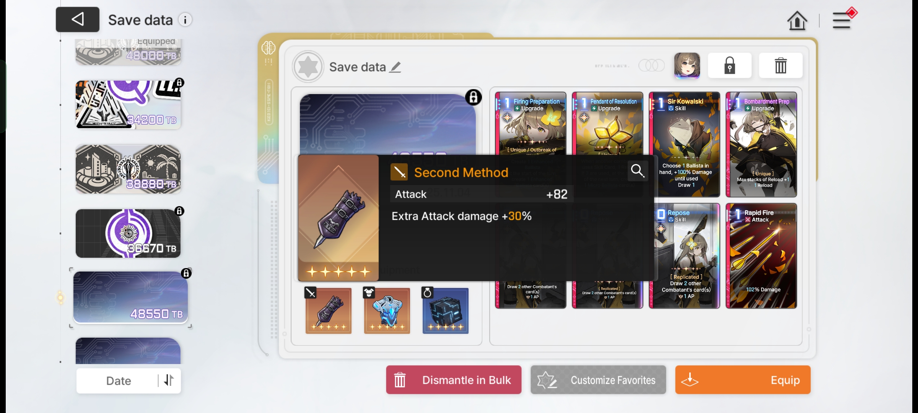
Task: Inspect Second Method with magnifier icon
Action: (x=638, y=171)
